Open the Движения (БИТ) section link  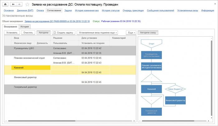click(x=25, y=10)
